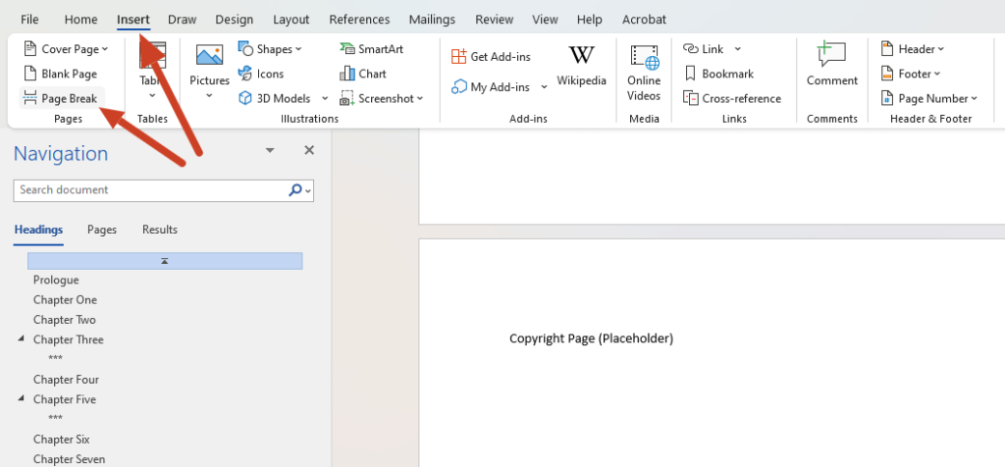Screen dimensions: 1005x467
Task: Open the Wikipedia add-in
Action: [581, 66]
